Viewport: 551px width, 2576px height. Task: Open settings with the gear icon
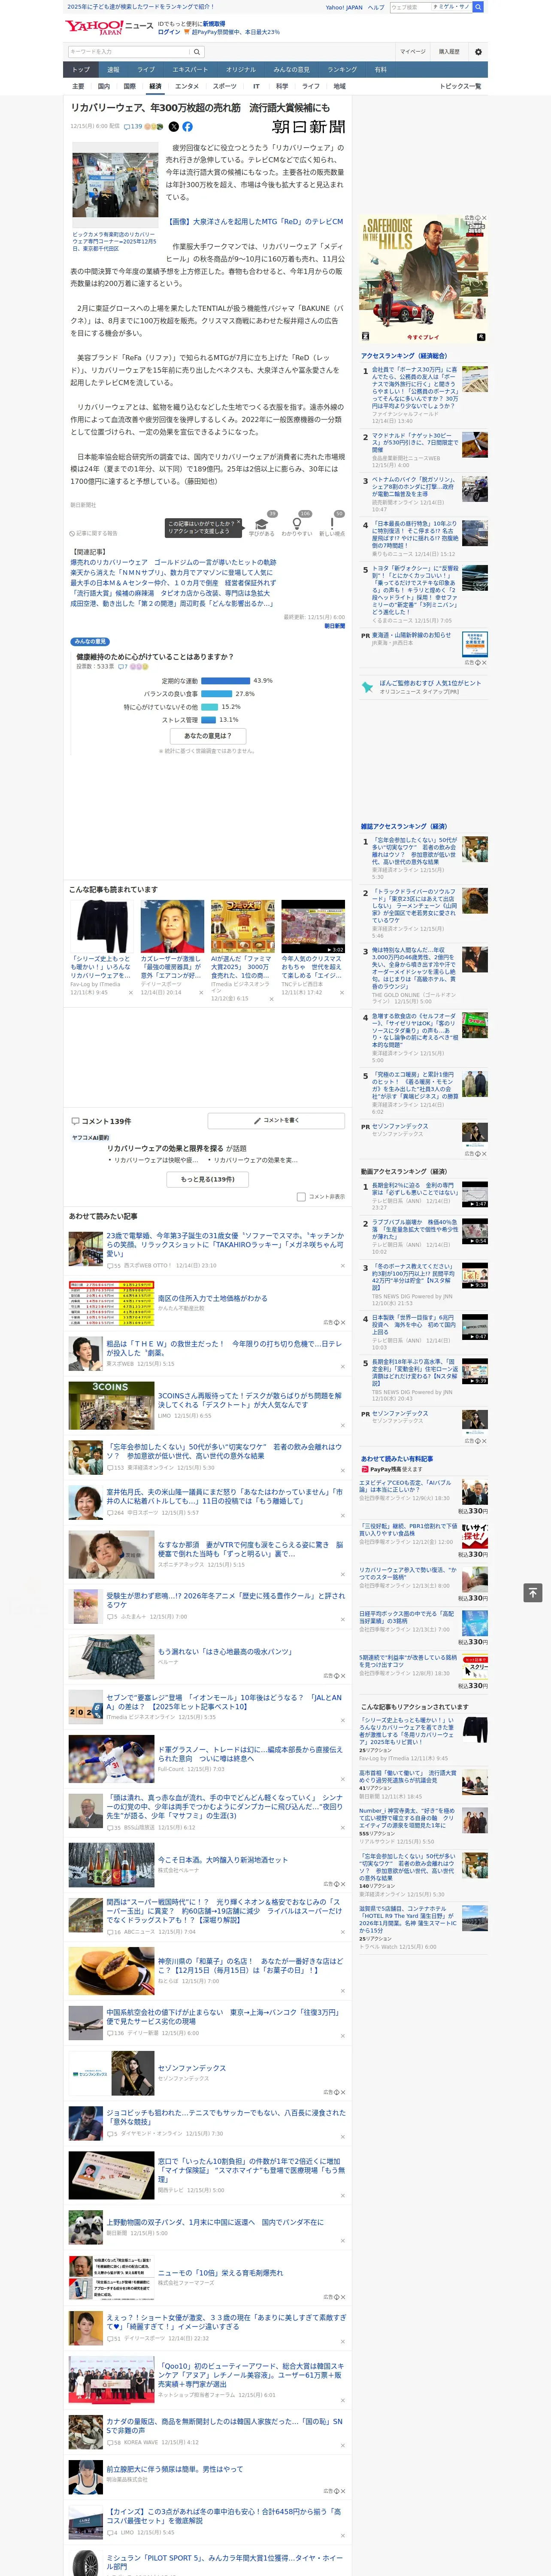point(477,52)
